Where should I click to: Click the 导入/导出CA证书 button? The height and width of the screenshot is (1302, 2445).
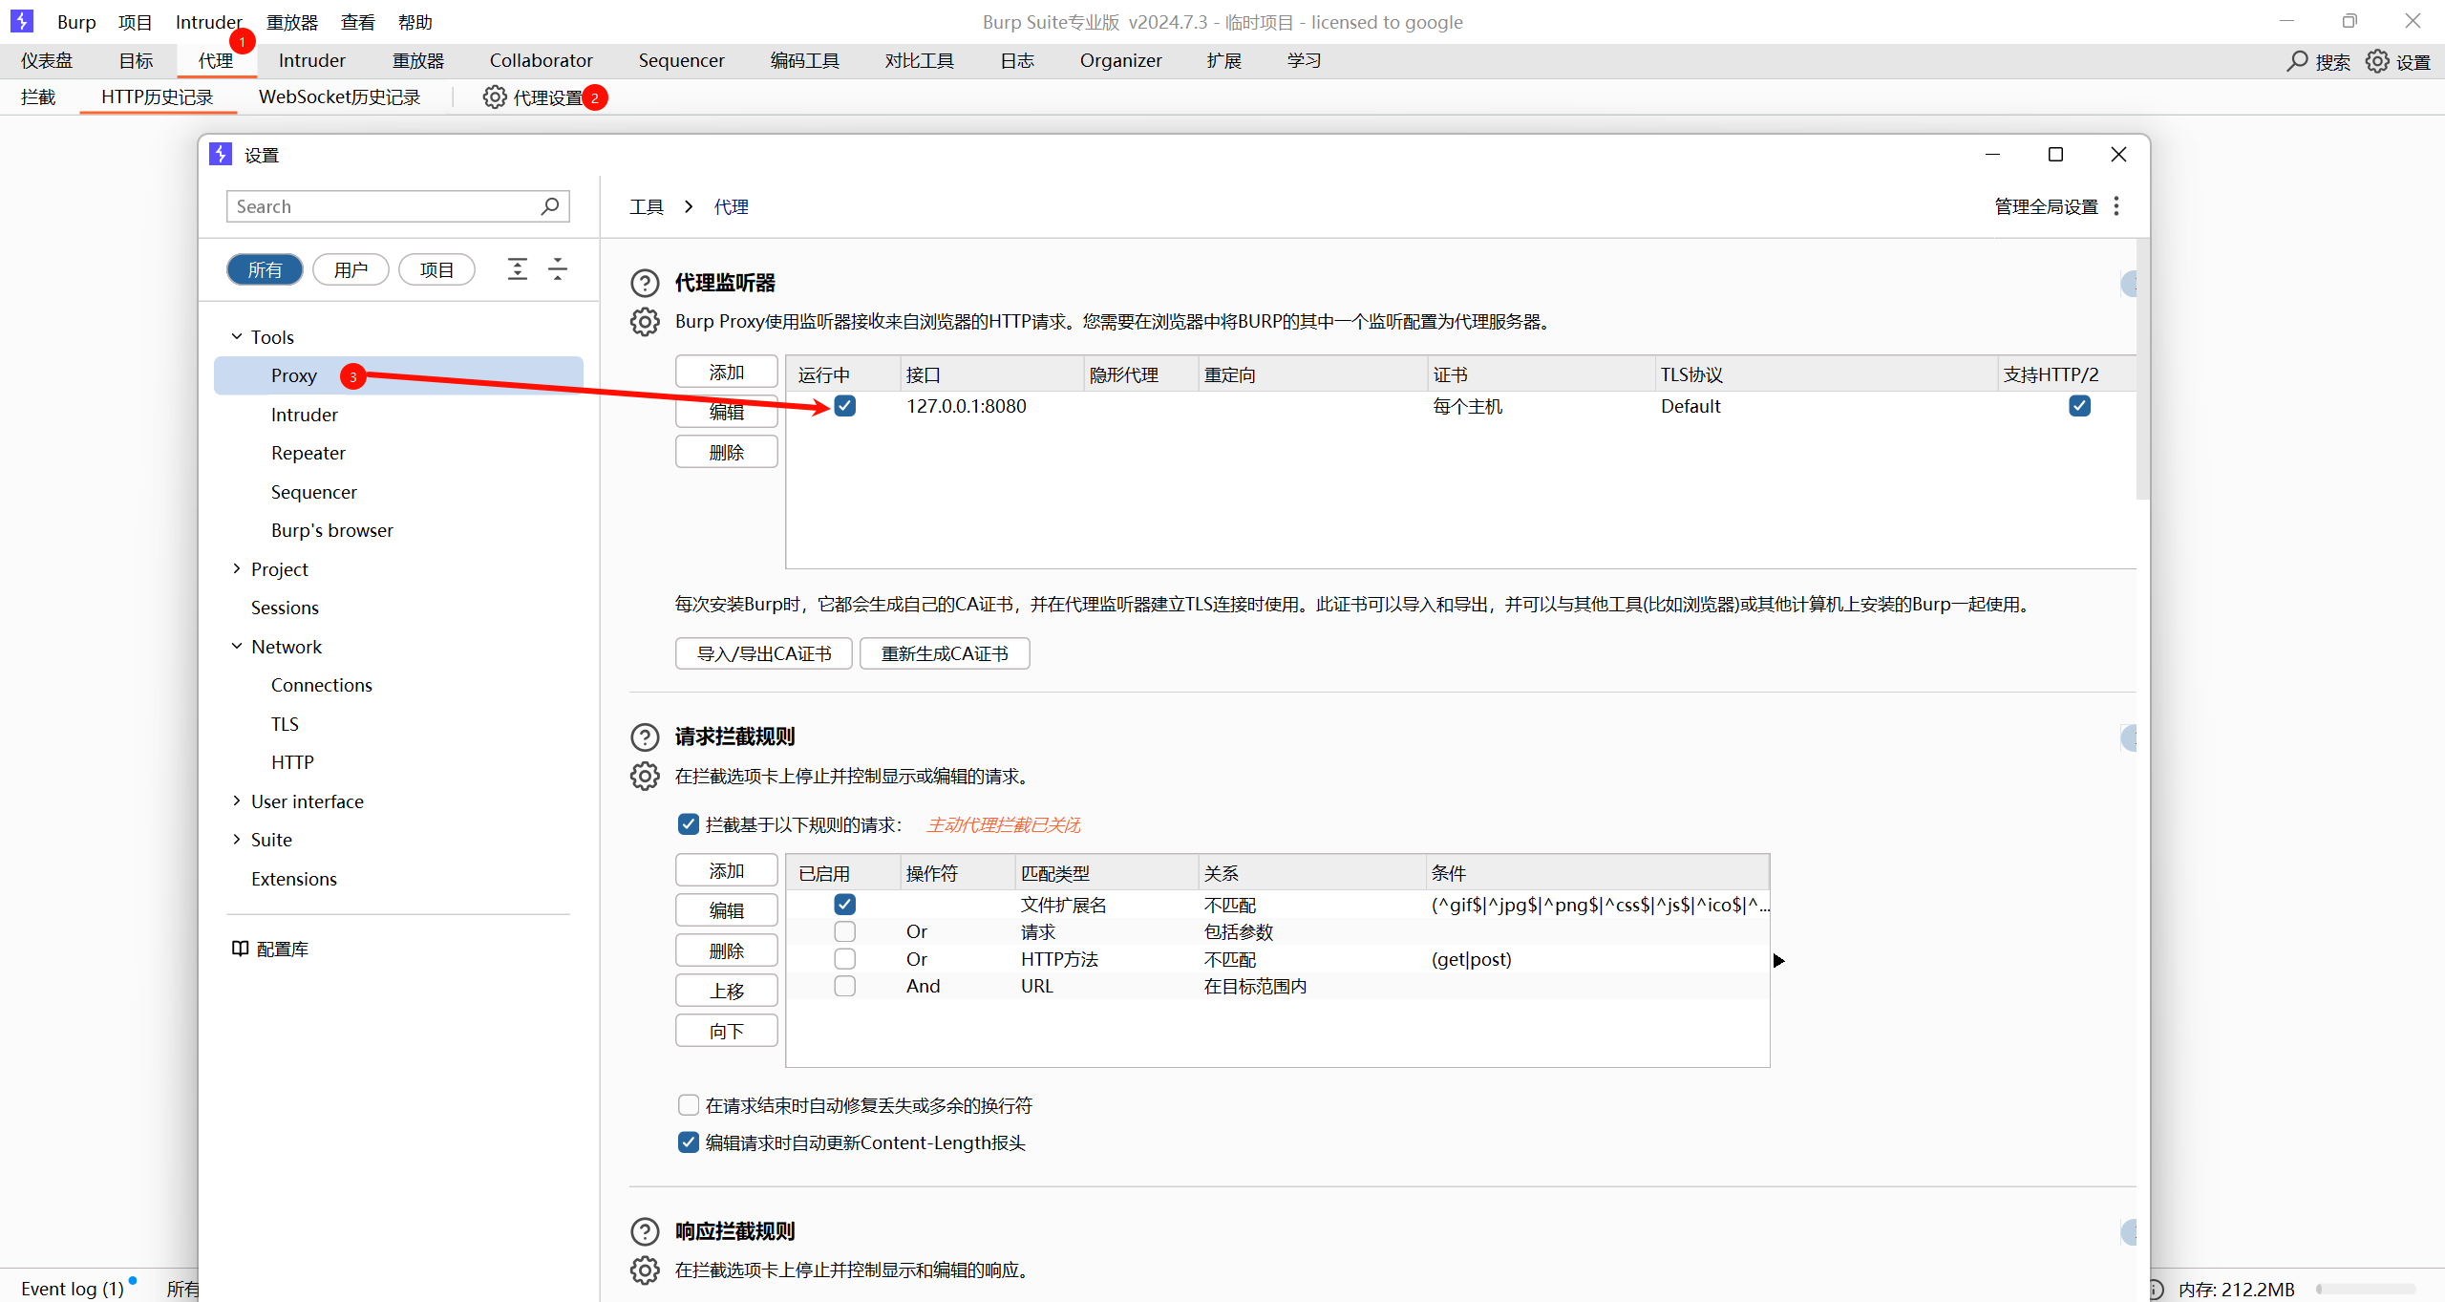coord(763,653)
